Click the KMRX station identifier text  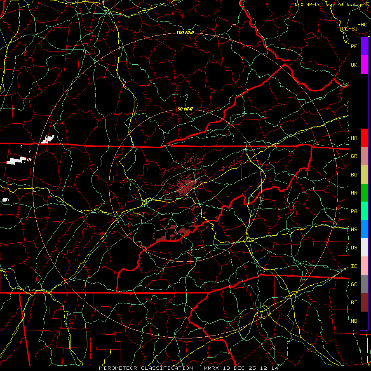click(211, 368)
